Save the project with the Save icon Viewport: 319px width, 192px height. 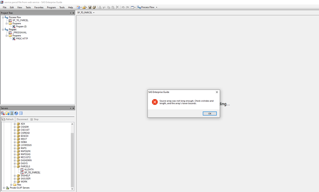90,7
